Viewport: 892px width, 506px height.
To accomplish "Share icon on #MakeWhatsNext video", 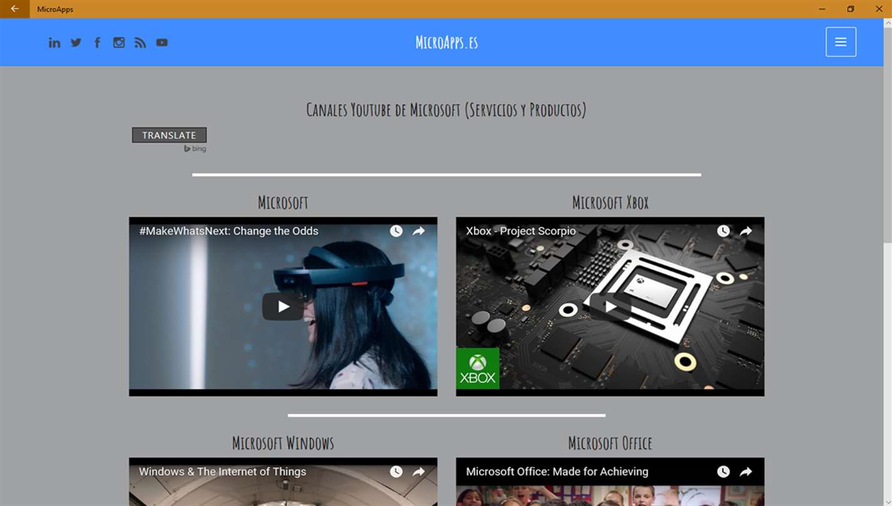I will click(418, 231).
